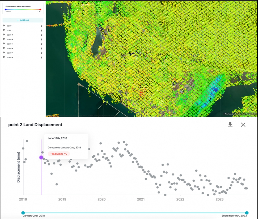258x219 pixels.
Task: Click the orange uplift cluster on the map
Action: pyautogui.click(x=141, y=93)
